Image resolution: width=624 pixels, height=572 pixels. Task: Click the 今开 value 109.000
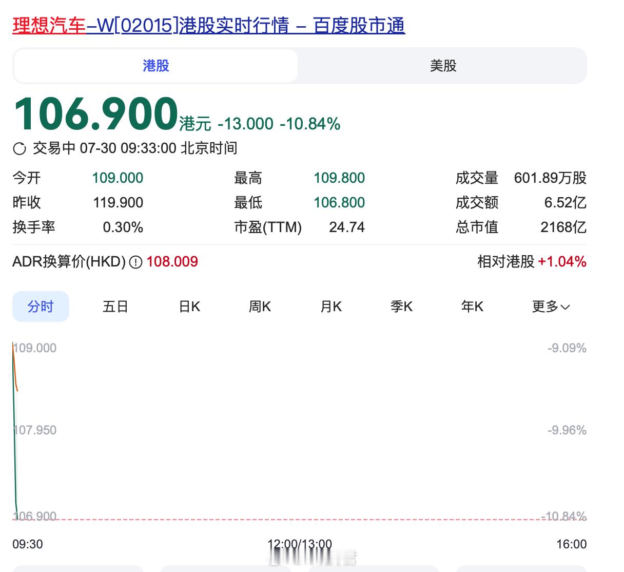pos(118,178)
